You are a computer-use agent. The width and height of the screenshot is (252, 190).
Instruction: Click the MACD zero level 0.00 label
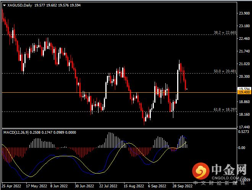click(242, 148)
